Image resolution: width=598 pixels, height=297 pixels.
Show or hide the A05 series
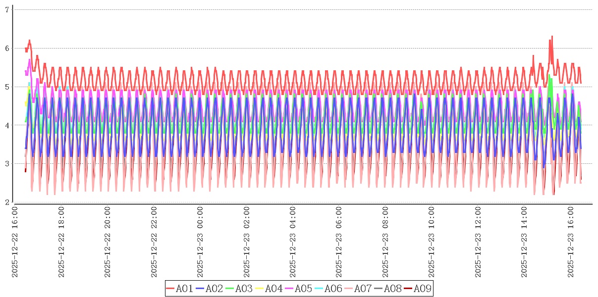[x=303, y=289]
